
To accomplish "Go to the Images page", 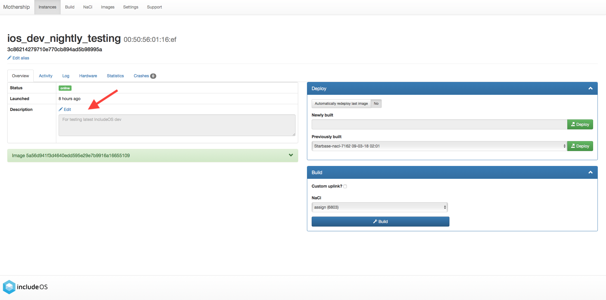I will (x=108, y=7).
